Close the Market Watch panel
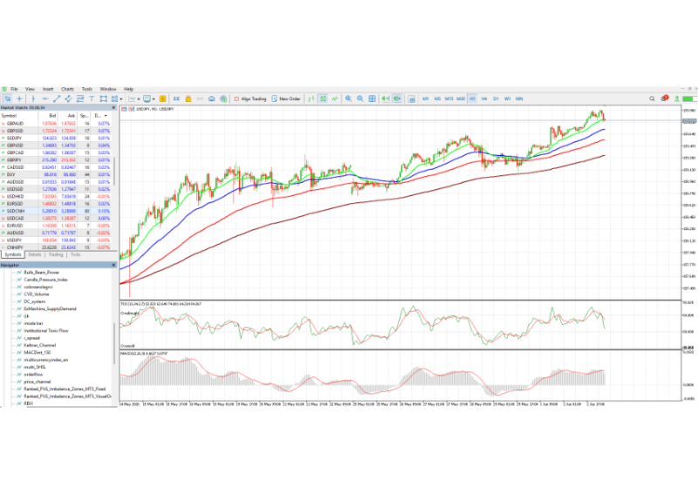Screen dimensions: 698x495 tap(113, 108)
